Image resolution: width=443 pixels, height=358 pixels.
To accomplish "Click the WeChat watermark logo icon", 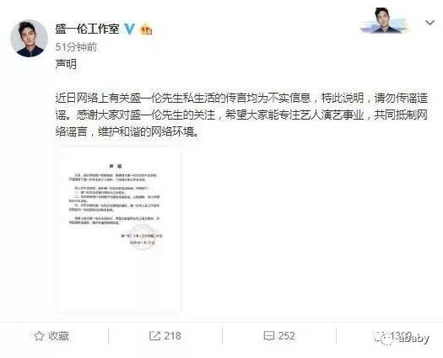I will 382,338.
